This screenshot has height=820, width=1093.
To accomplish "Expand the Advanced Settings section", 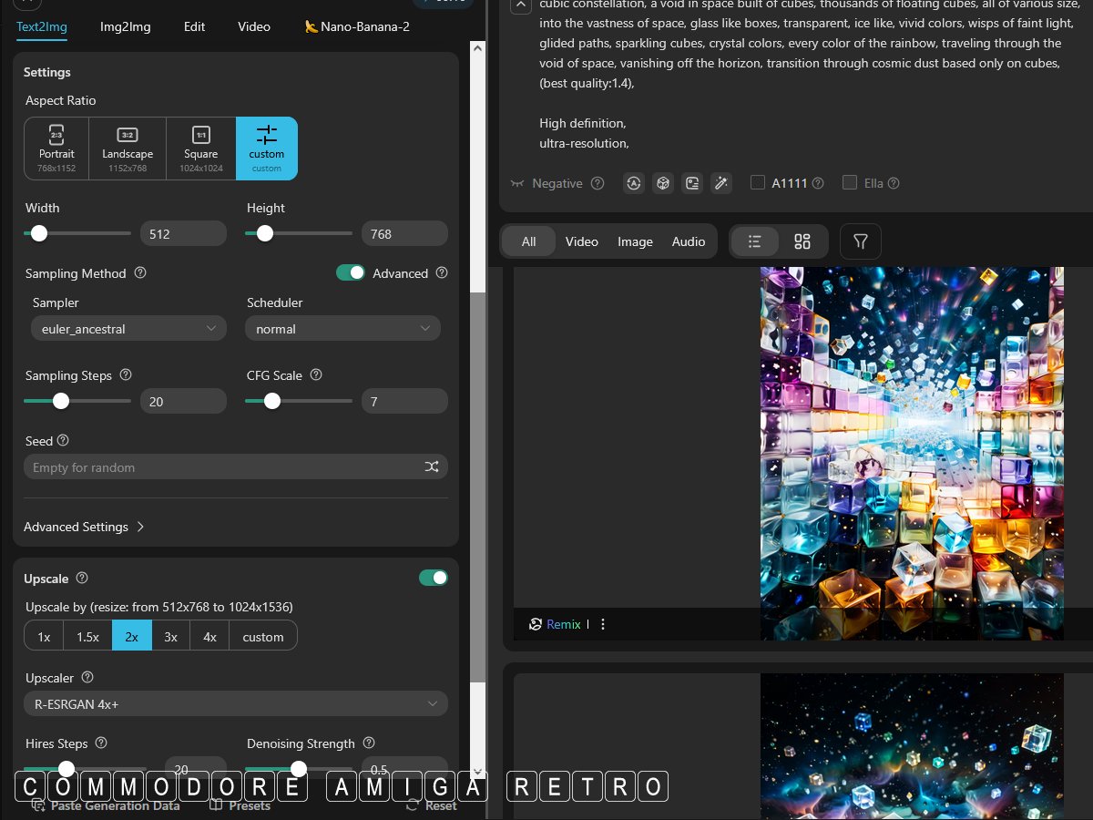I will (84, 527).
